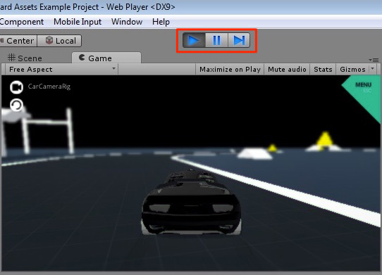This screenshot has width=382, height=275.
Task: Click the Step forward button
Action: (x=239, y=40)
